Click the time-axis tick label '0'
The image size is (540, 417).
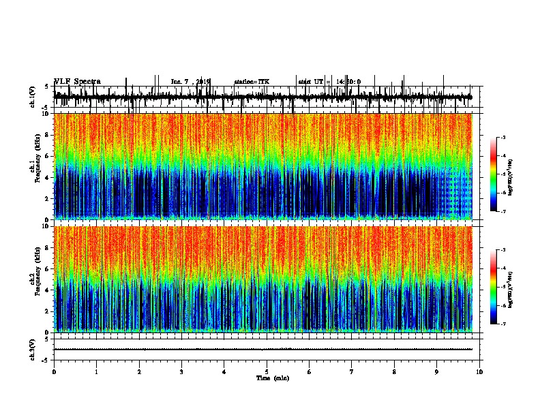coord(54,372)
